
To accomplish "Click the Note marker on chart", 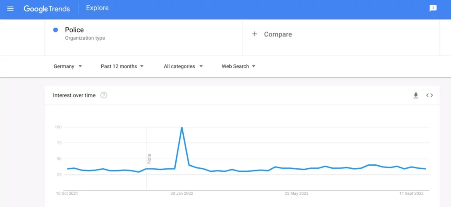I will [149, 159].
